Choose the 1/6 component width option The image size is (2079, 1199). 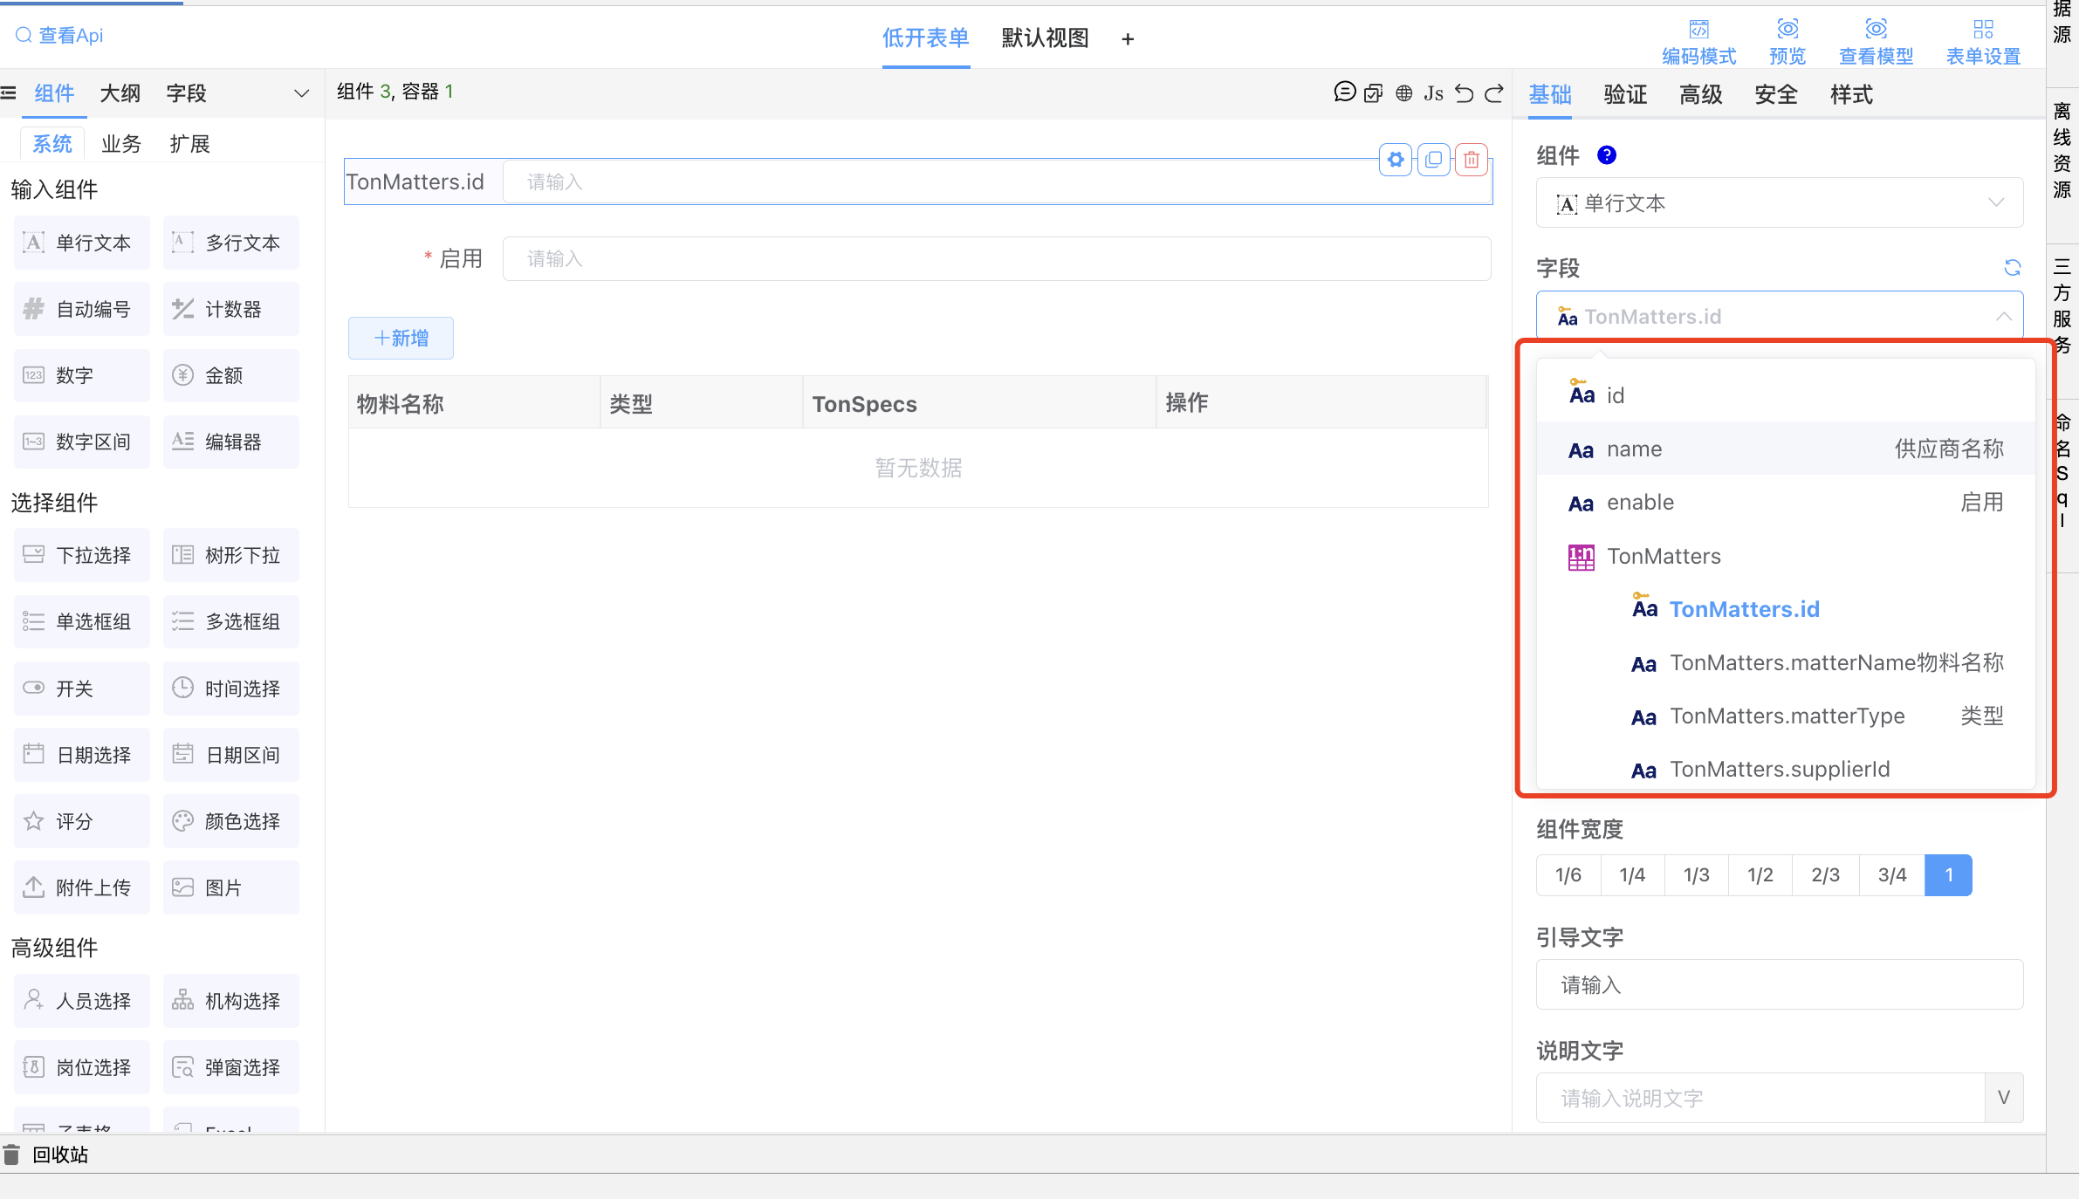click(1568, 875)
